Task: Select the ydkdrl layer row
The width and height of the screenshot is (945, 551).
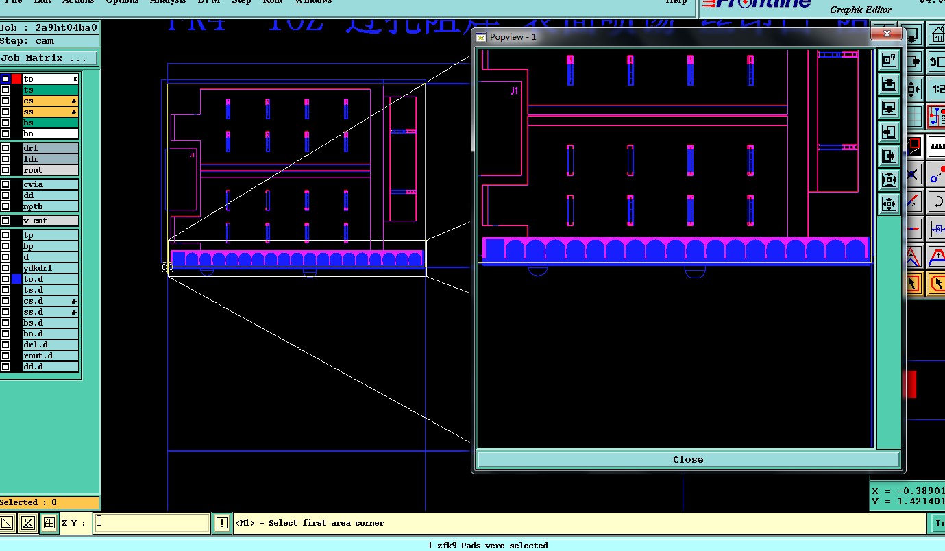Action: coord(50,268)
